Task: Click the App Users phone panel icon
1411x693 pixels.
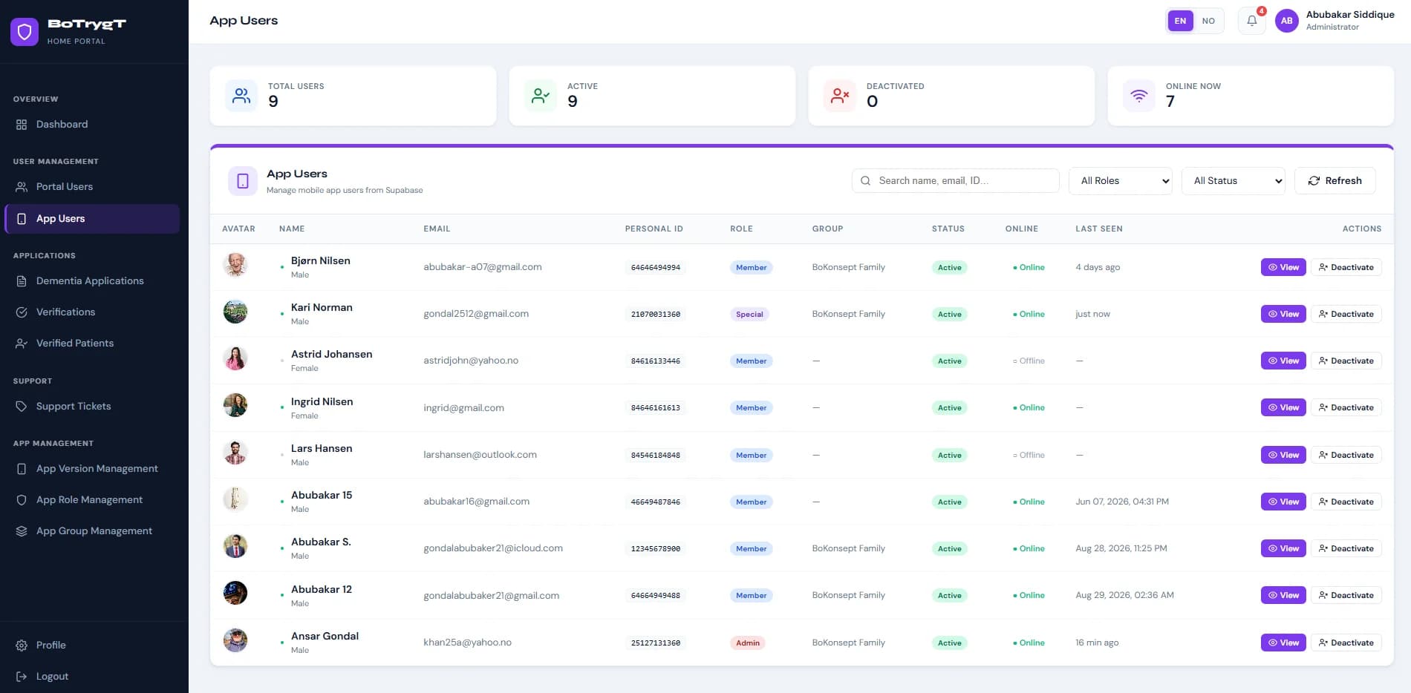Action: click(x=243, y=181)
